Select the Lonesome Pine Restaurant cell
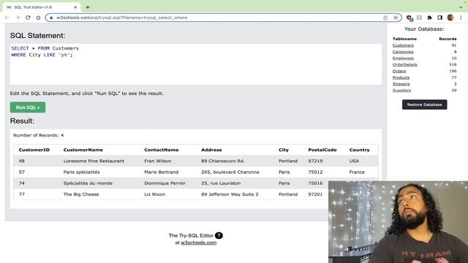Viewport: 468px width, 263px height. [94, 161]
